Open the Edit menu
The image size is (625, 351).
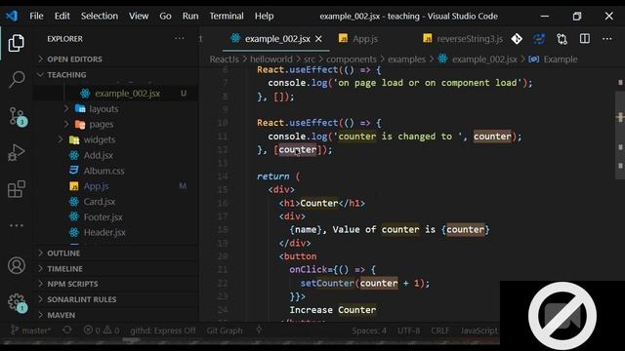coord(62,16)
